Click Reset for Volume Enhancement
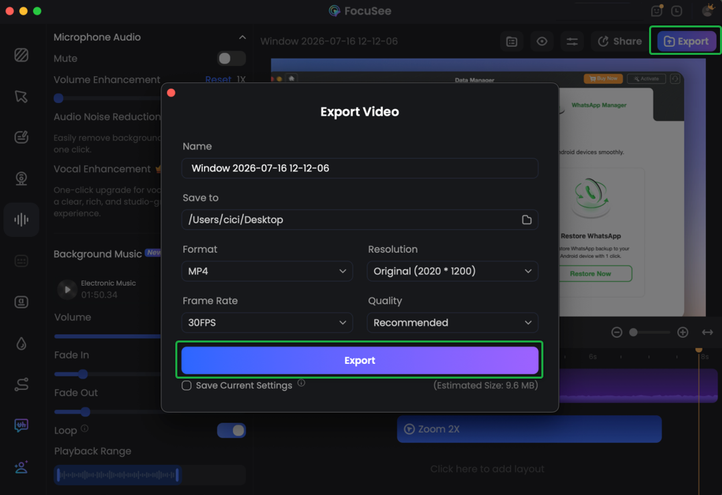Image resolution: width=722 pixels, height=495 pixels. [217, 79]
